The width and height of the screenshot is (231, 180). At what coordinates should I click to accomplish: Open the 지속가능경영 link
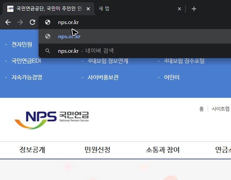pyautogui.click(x=27, y=77)
